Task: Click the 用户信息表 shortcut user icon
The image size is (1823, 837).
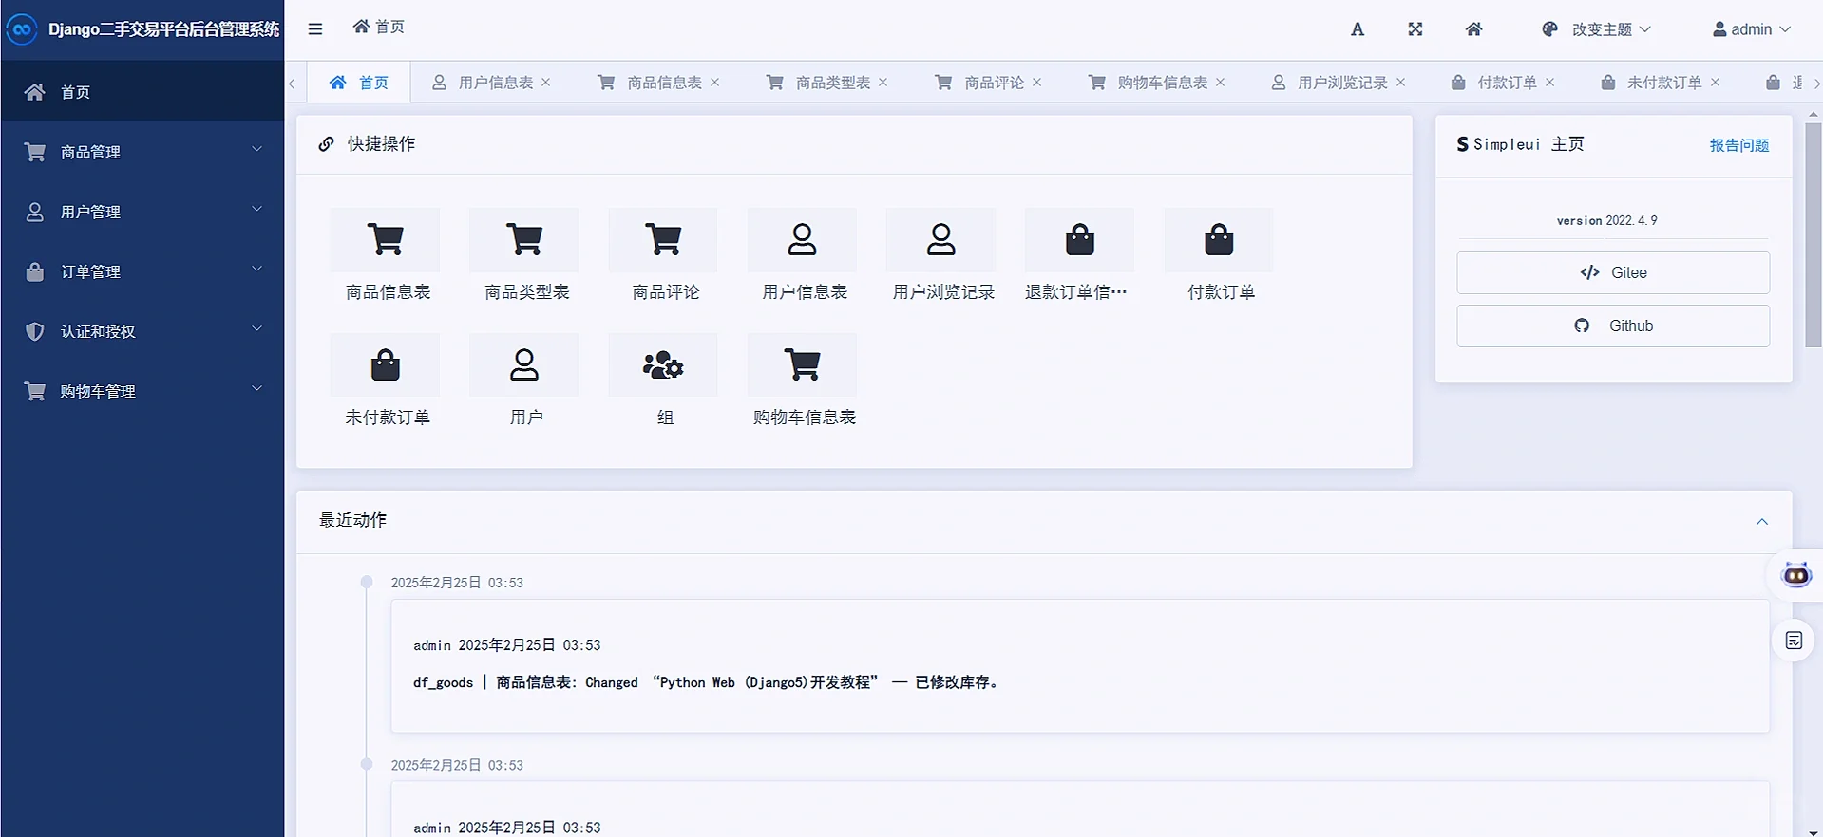Action: (802, 239)
